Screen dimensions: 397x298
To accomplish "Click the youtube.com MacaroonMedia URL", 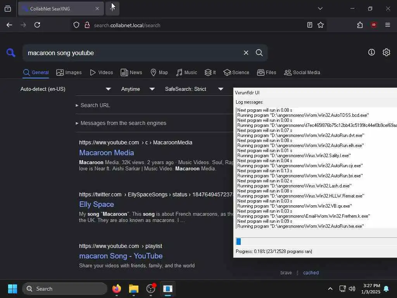I will click(x=135, y=142).
